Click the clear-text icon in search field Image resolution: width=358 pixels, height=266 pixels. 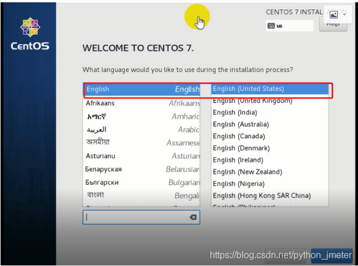[193, 217]
